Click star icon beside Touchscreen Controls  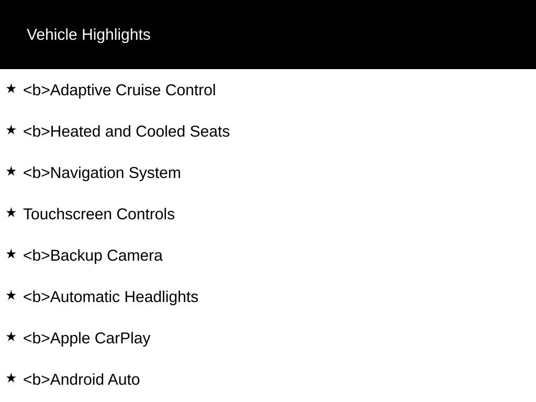[11, 213]
